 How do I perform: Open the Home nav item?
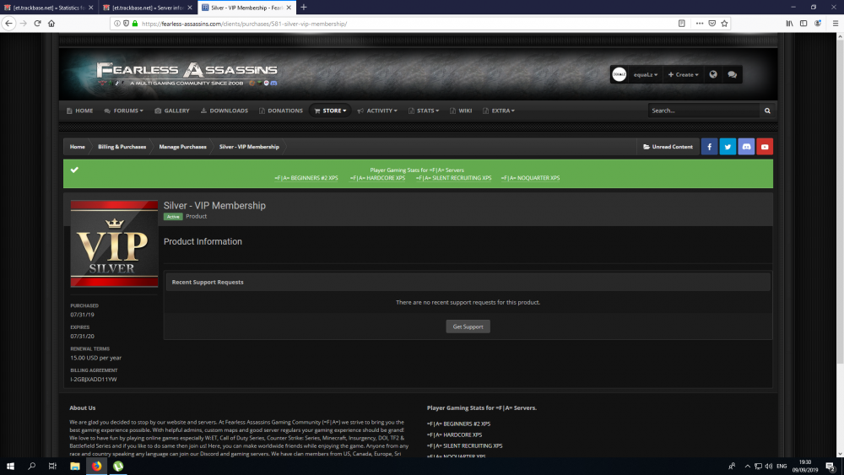click(79, 111)
